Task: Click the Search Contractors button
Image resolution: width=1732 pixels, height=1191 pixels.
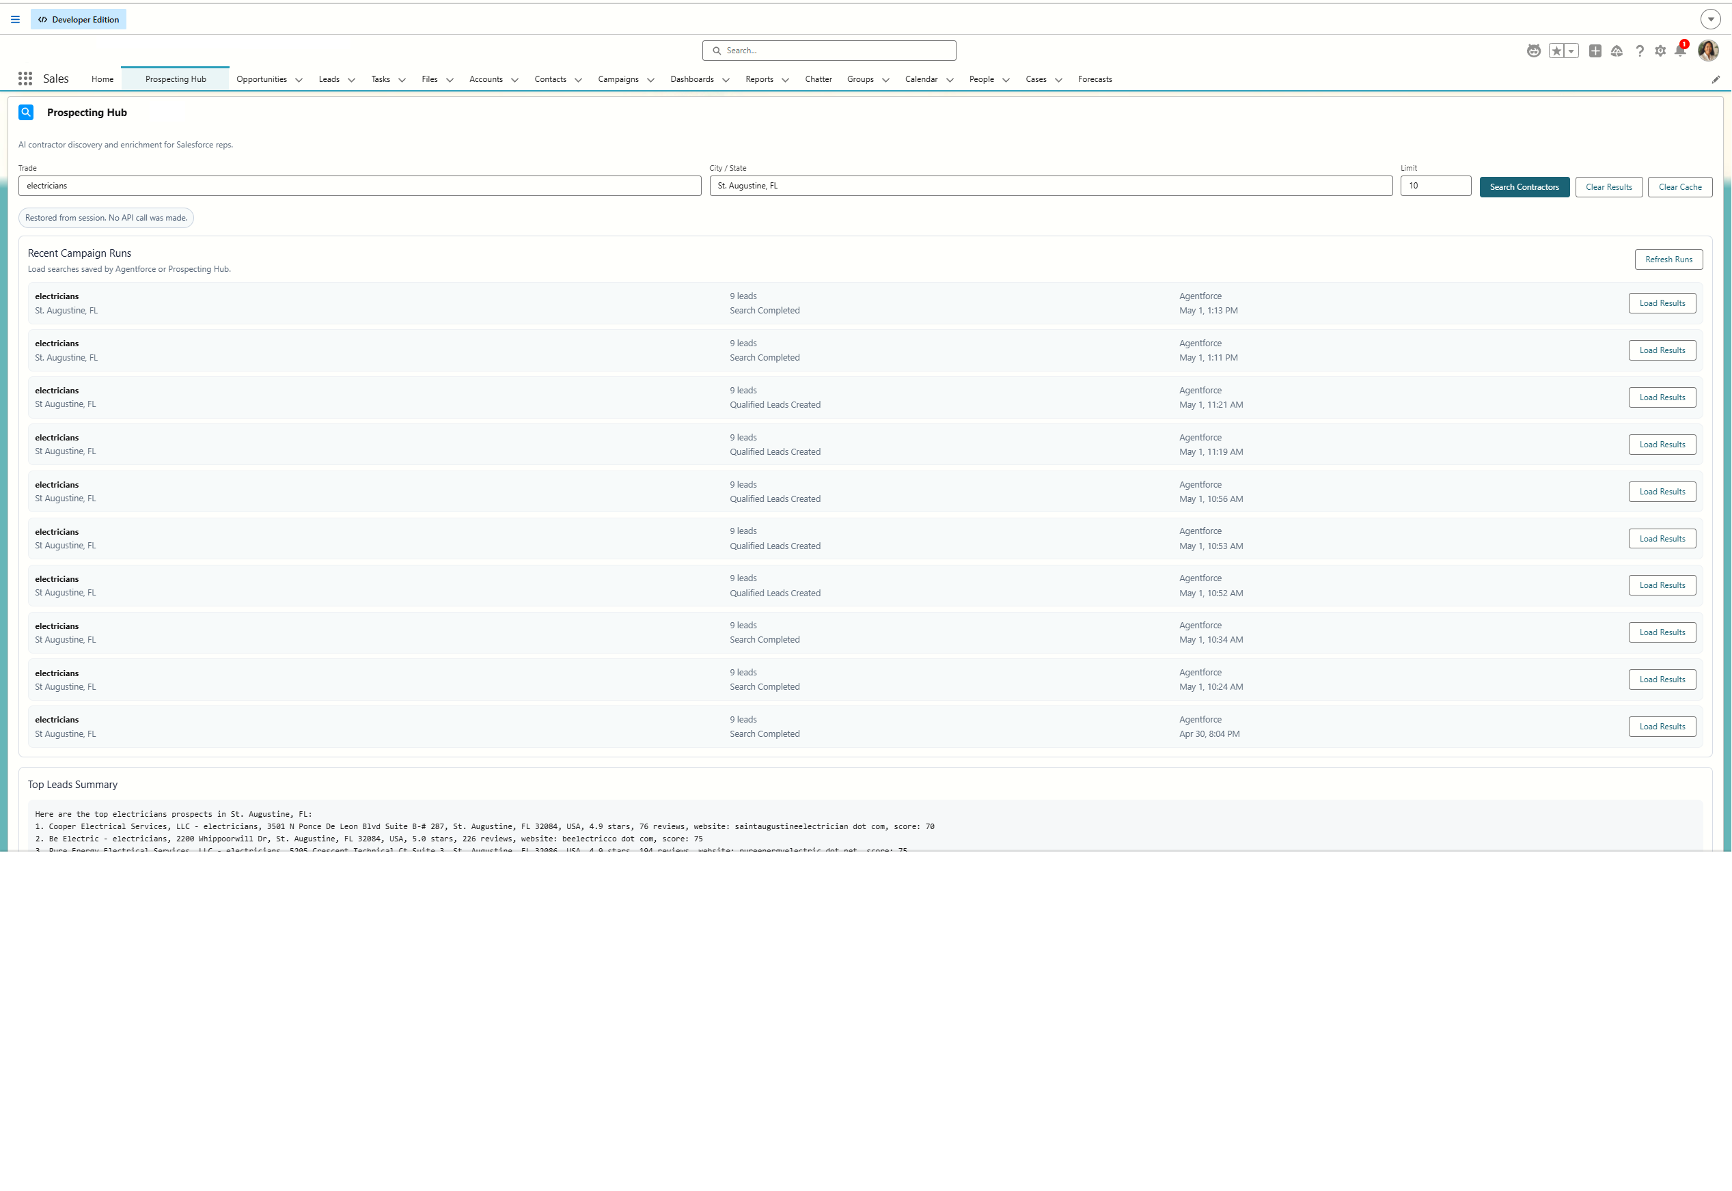Action: tap(1524, 186)
